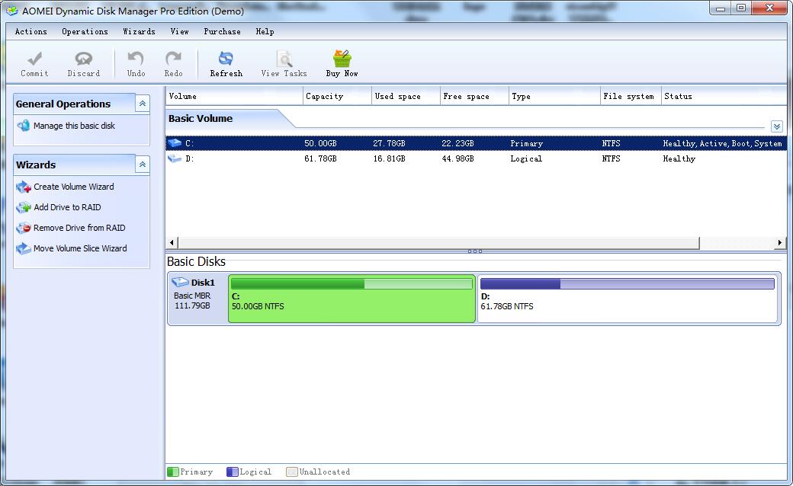The image size is (793, 486).
Task: Click the Discard toolbar icon
Action: click(x=83, y=59)
